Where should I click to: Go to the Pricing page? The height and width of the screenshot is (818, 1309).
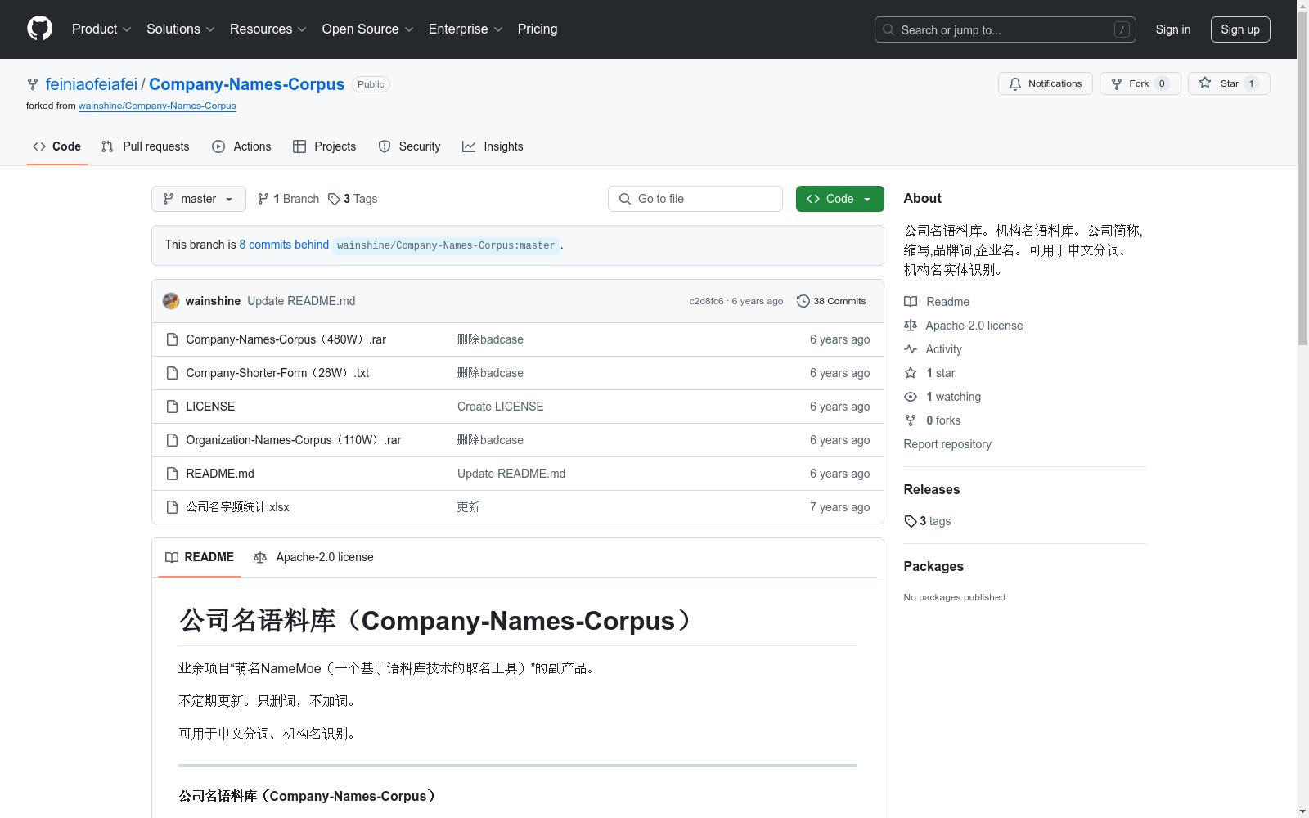coord(538,29)
